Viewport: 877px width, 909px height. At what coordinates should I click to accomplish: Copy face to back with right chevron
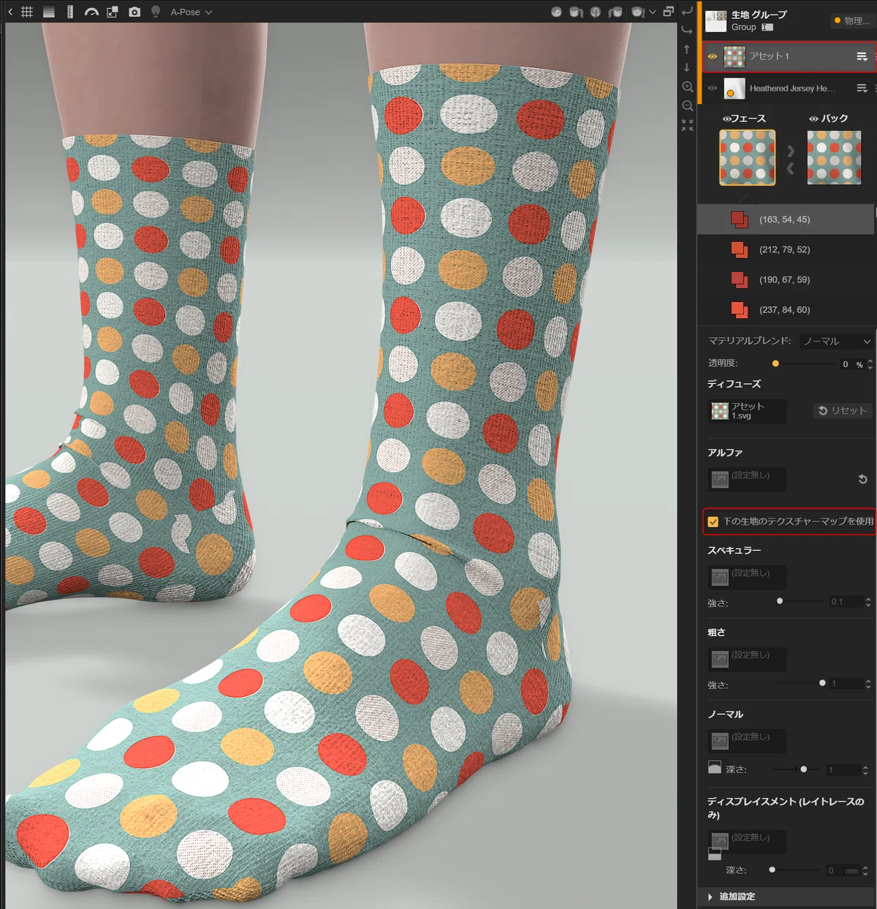[x=791, y=151]
